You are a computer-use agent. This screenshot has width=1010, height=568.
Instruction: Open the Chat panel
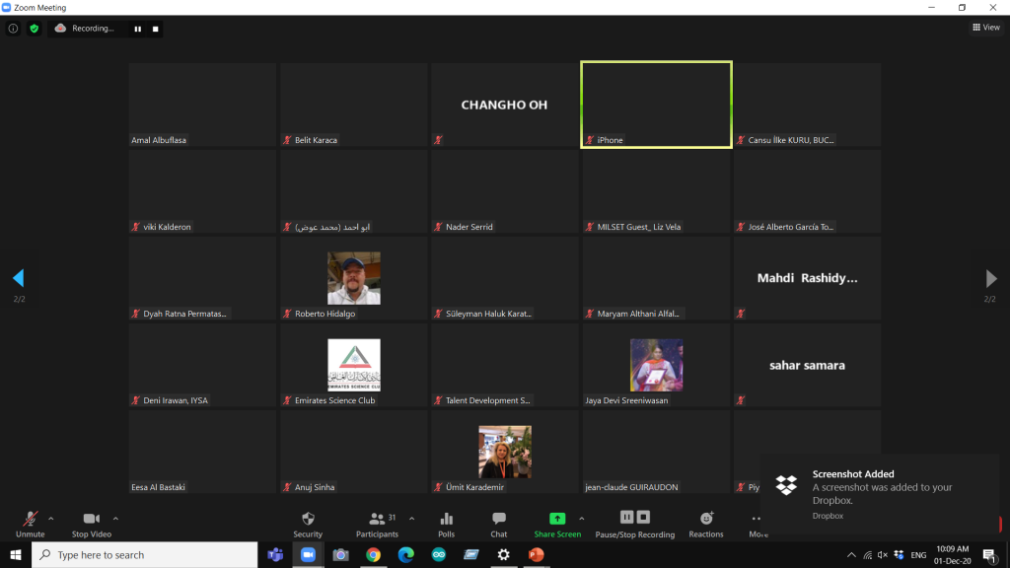tap(499, 524)
